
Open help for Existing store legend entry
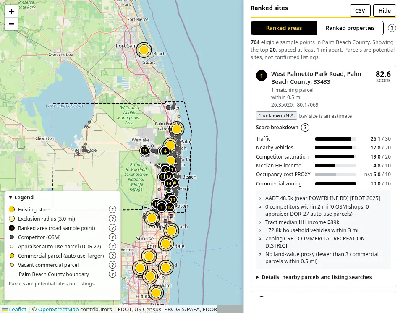[x=113, y=209]
